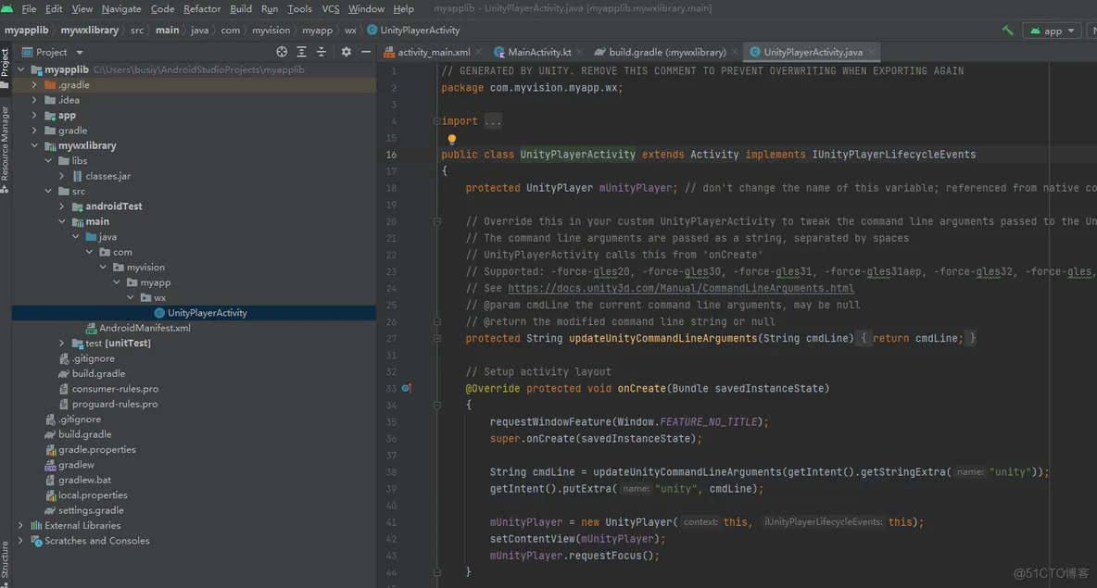Click myvision in the breadcrumb bar
Screen dimensions: 1097x588
[271, 30]
